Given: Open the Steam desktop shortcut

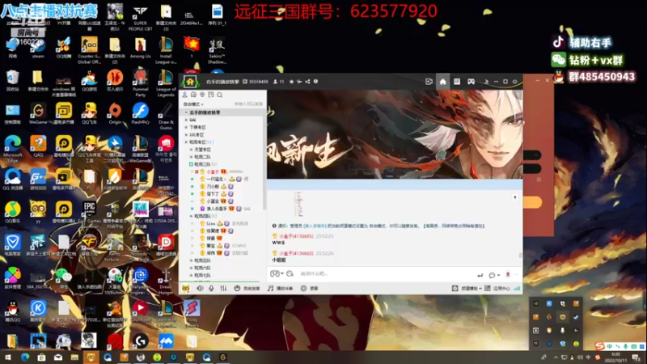Looking at the screenshot, I should (x=38, y=48).
